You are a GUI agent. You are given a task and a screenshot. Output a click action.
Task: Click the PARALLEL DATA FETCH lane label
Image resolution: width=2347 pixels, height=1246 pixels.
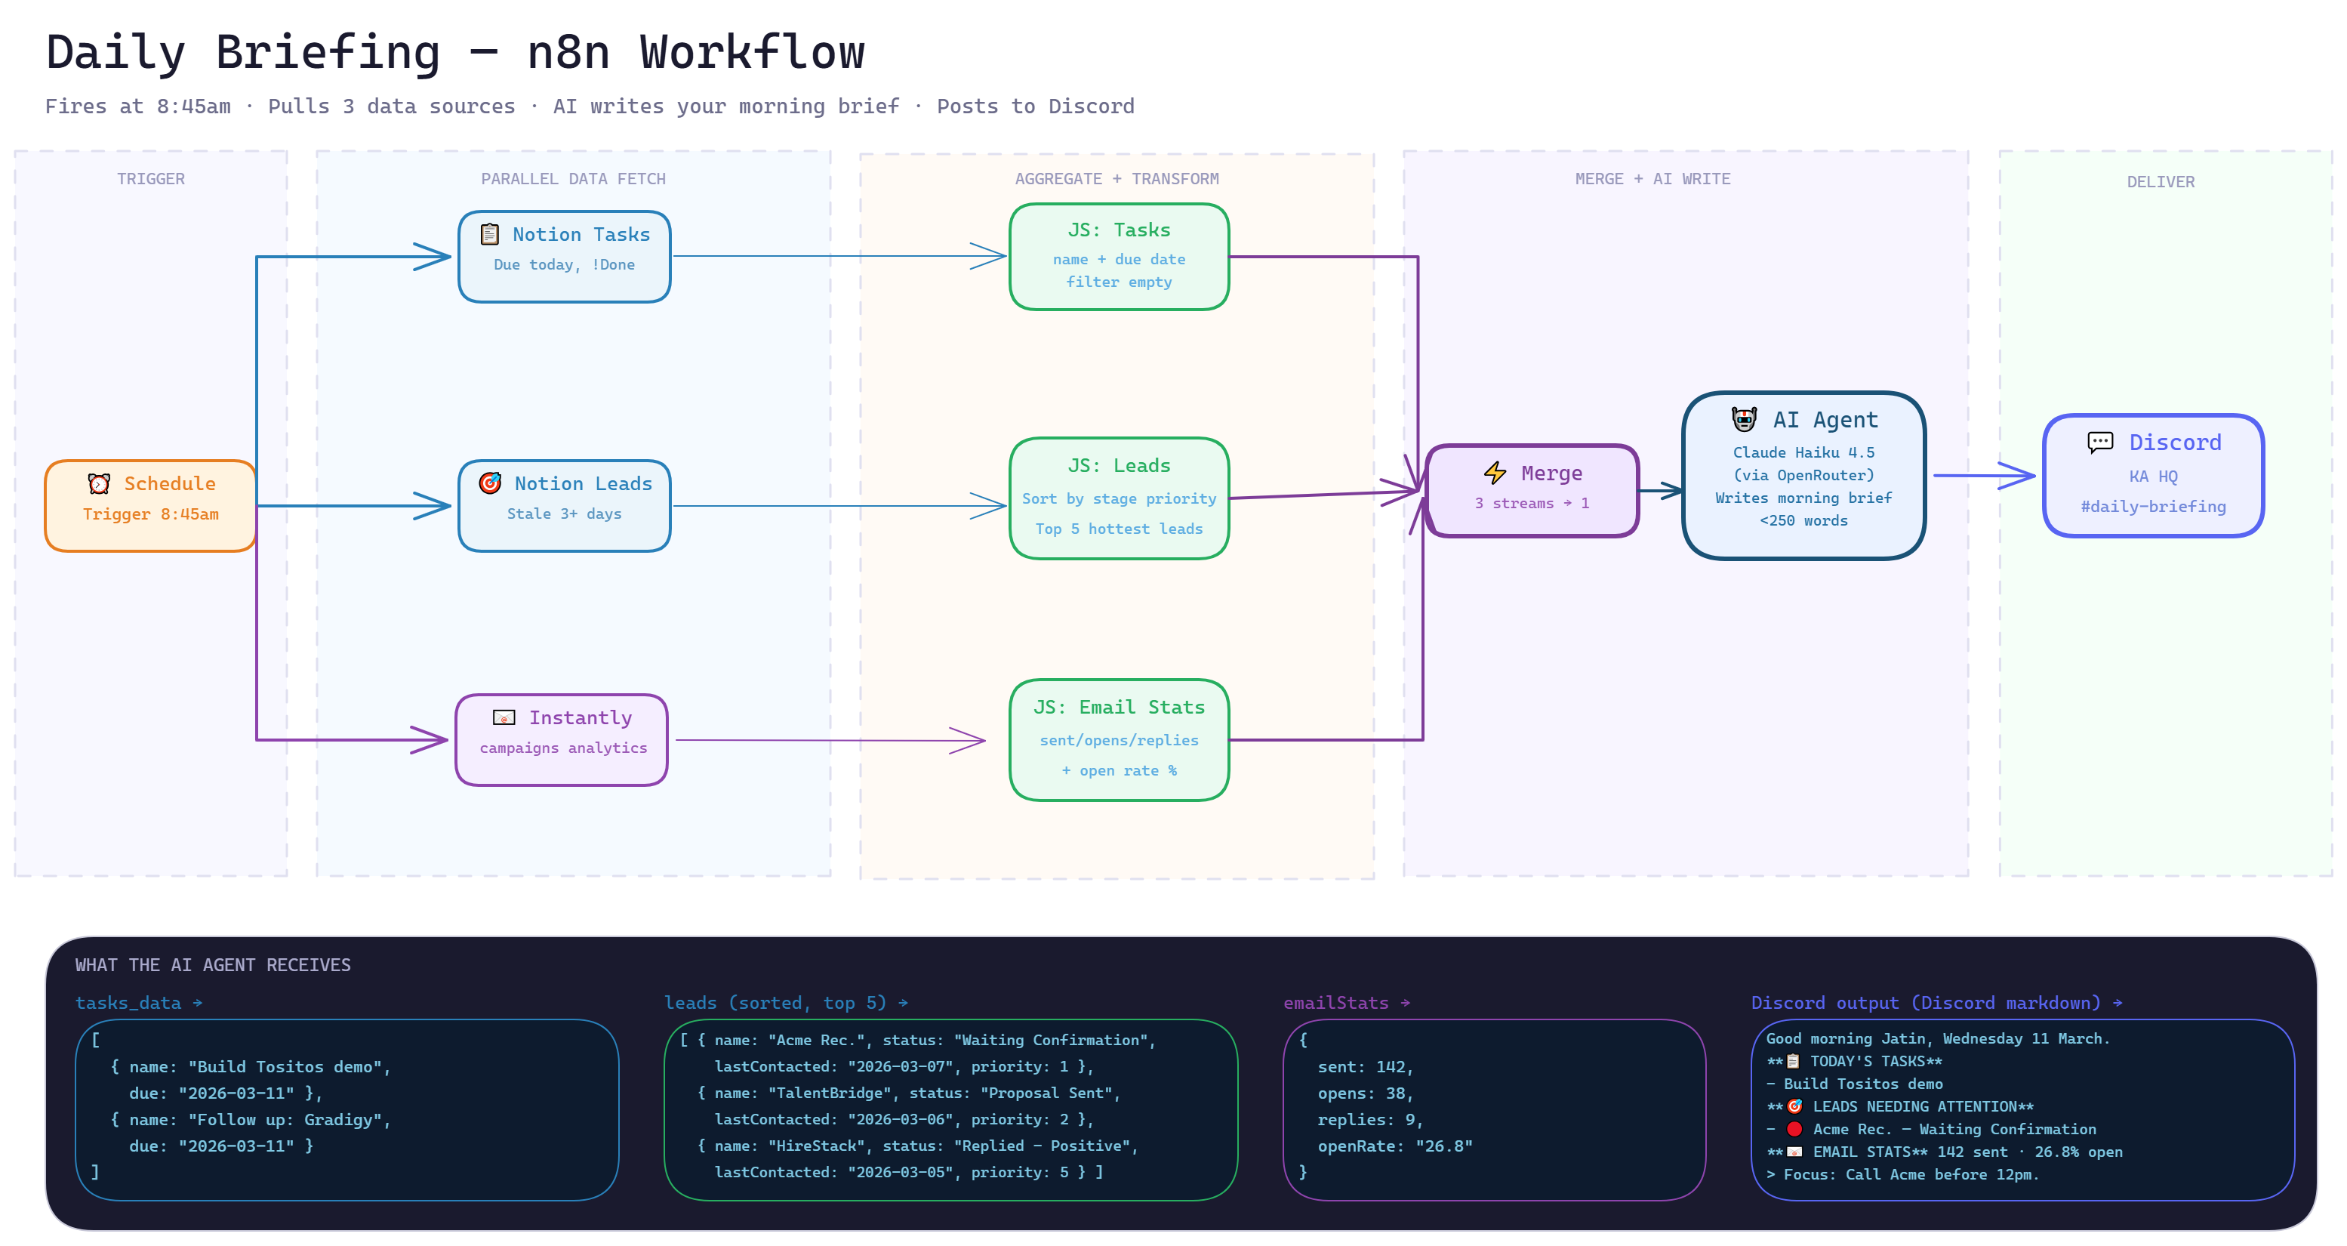573,179
